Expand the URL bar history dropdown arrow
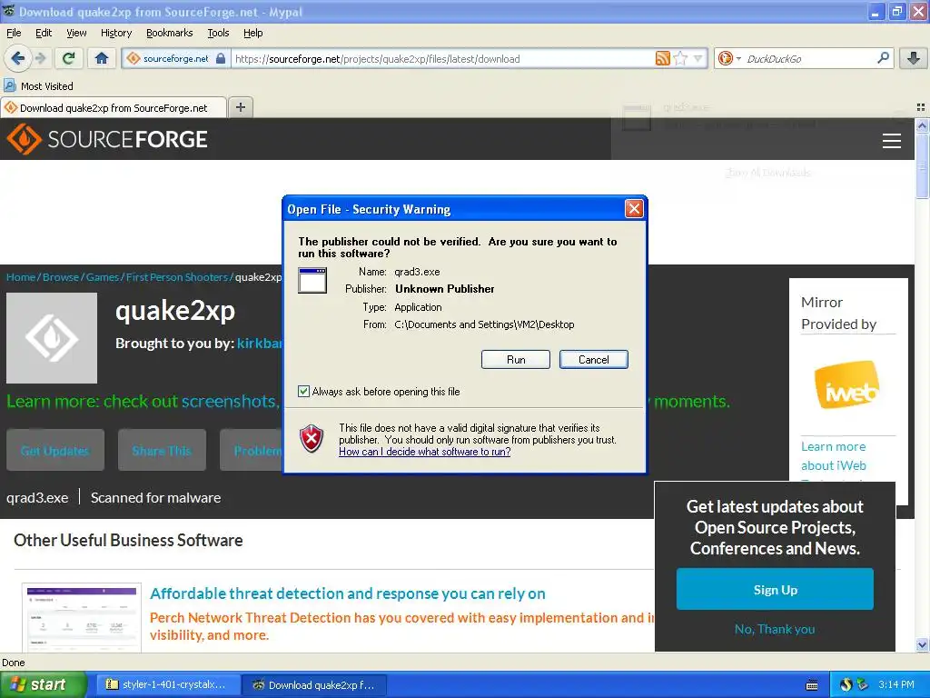Image resolution: width=930 pixels, height=698 pixels. point(698,58)
